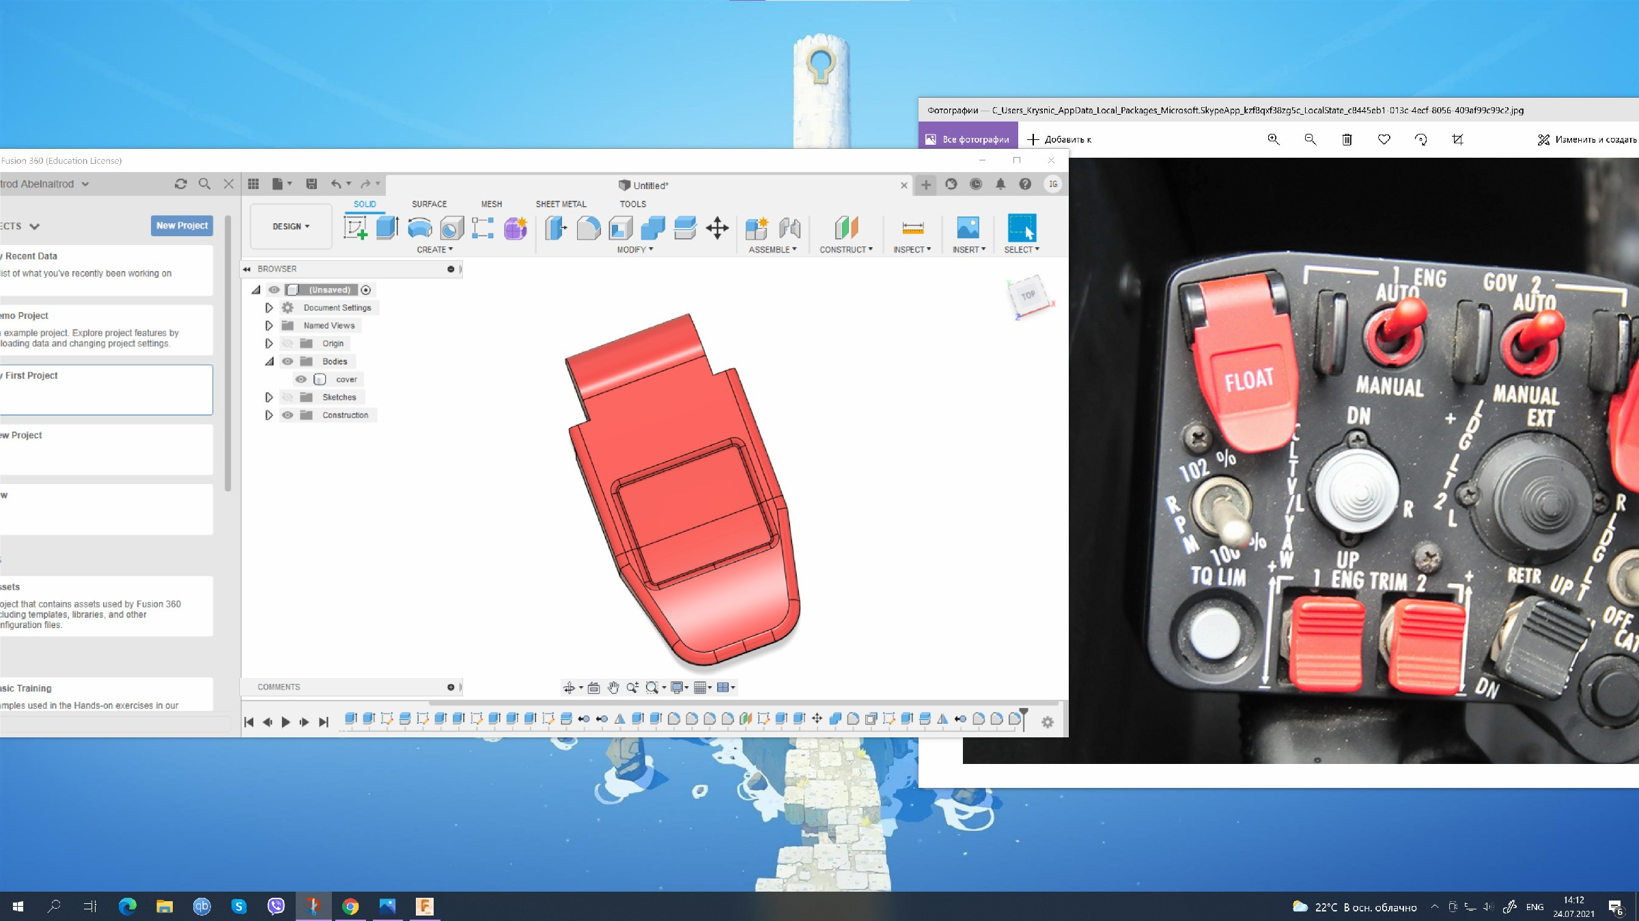Screen dimensions: 1639x921
Task: Open the Fusion help question mark
Action: click(1025, 184)
